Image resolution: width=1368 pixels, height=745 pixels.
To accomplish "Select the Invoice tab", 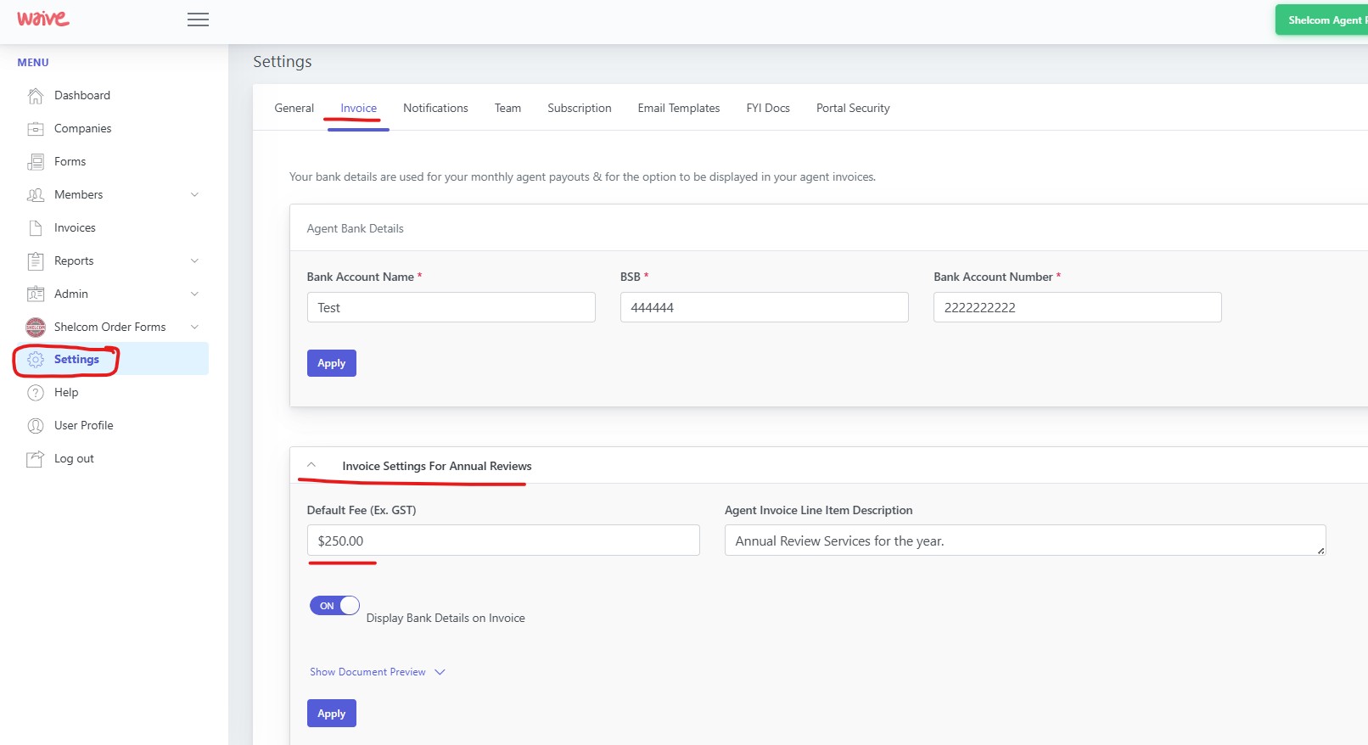I will (358, 109).
